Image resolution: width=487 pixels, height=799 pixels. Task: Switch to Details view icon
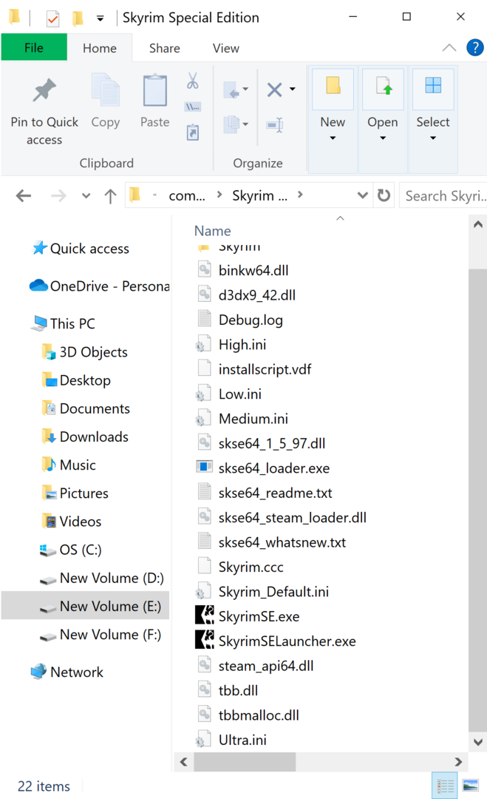point(446,785)
